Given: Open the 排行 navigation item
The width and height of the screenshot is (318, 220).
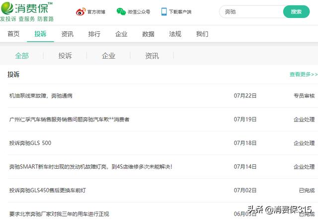Looking at the screenshot, I should click(94, 34).
